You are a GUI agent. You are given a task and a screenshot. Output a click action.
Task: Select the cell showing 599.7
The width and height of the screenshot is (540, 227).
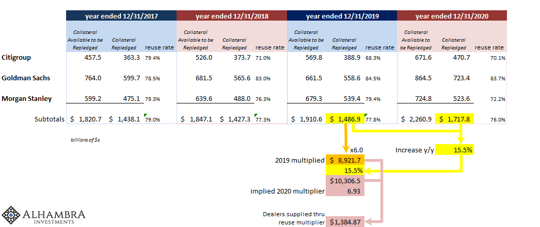pos(132,78)
